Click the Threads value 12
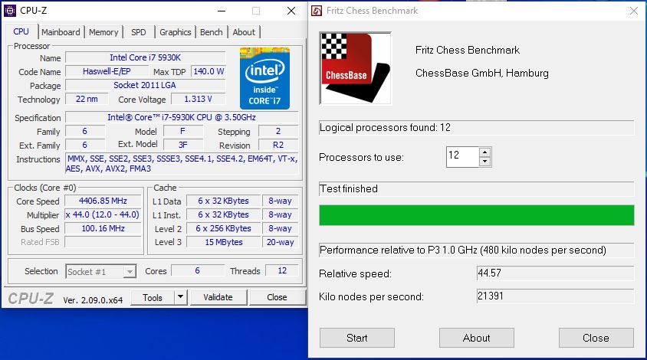647x360 pixels. click(282, 270)
